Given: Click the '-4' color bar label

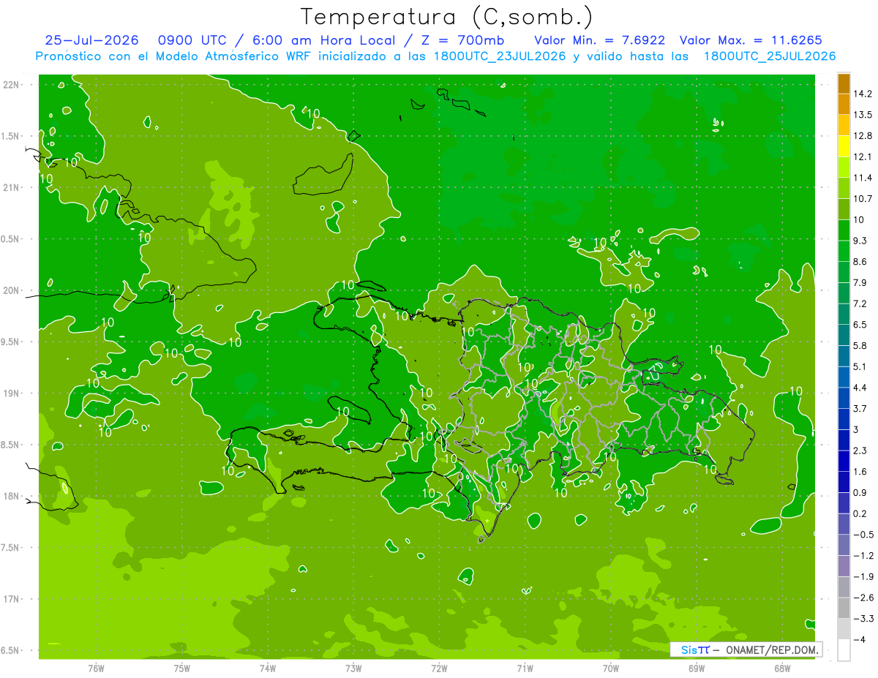Looking at the screenshot, I should pos(860,640).
